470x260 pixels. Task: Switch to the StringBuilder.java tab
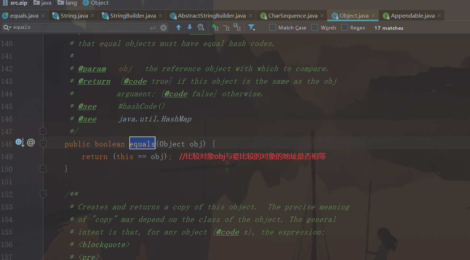point(133,16)
